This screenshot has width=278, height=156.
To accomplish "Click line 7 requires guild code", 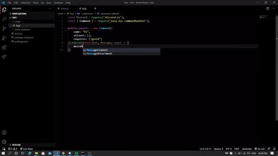I will 88,39.
